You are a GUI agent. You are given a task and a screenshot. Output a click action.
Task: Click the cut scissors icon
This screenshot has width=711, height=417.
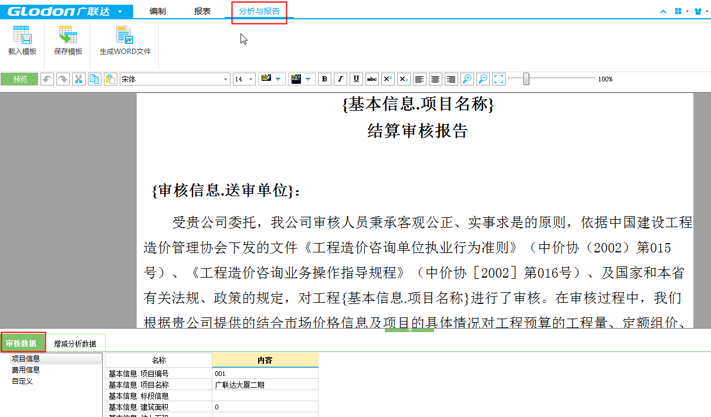pos(79,79)
